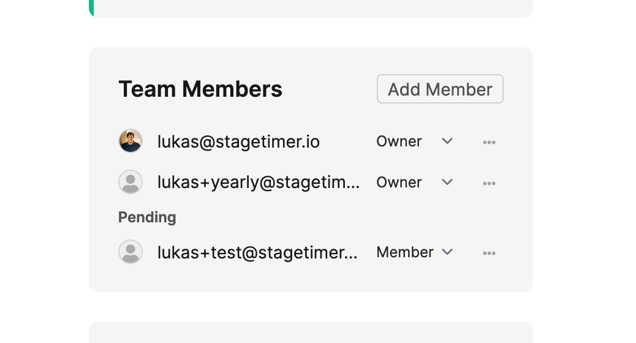Click the placeholder avatar beside lukas+test
Viewport: 636px width, 343px height.
coord(131,252)
